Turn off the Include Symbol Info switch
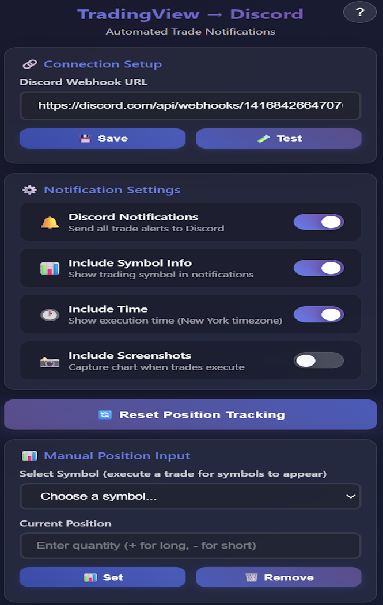Viewport: 383px width, 605px height. (x=318, y=268)
